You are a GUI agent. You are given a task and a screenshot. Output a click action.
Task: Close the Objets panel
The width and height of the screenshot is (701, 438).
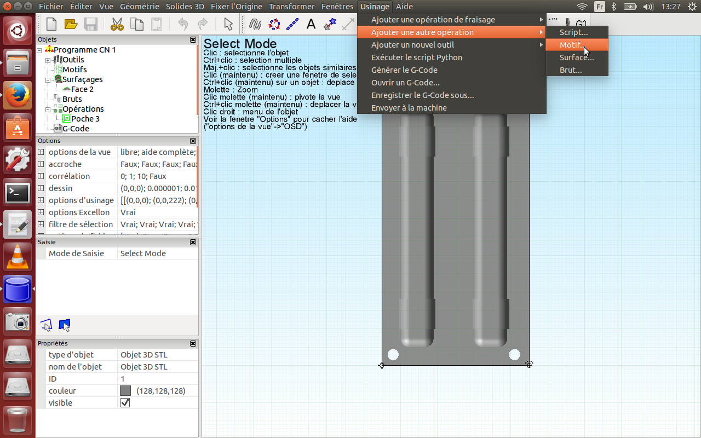tap(193, 39)
